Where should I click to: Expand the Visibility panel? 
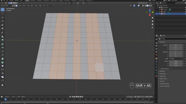(162, 81)
